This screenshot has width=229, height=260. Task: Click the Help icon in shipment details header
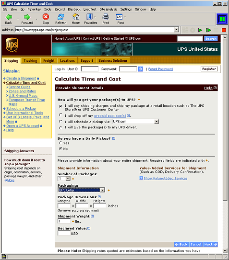click(x=215, y=88)
